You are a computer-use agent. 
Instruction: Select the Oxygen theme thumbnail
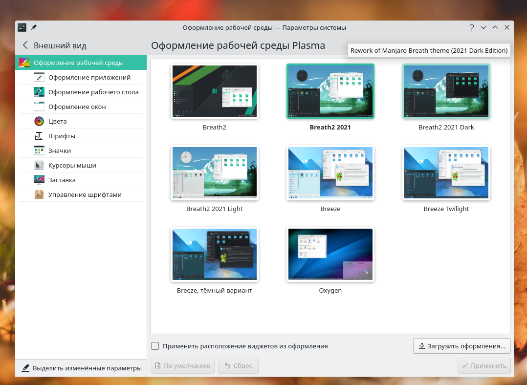330,255
